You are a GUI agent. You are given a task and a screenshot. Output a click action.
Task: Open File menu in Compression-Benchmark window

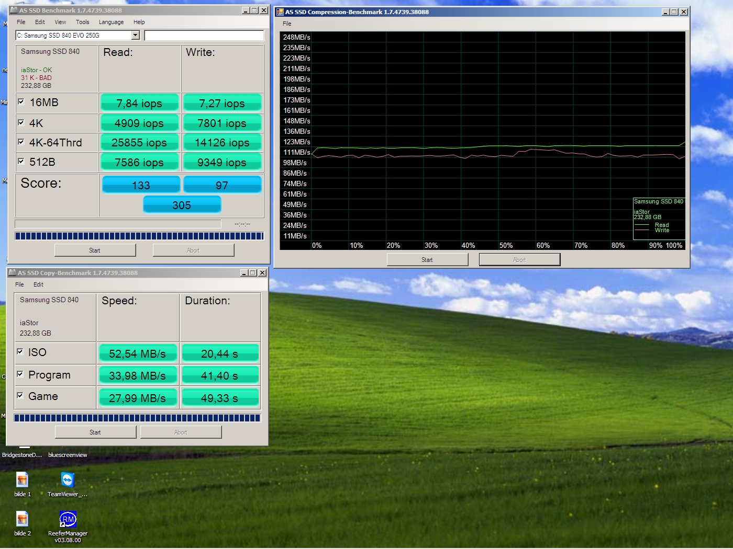(287, 24)
